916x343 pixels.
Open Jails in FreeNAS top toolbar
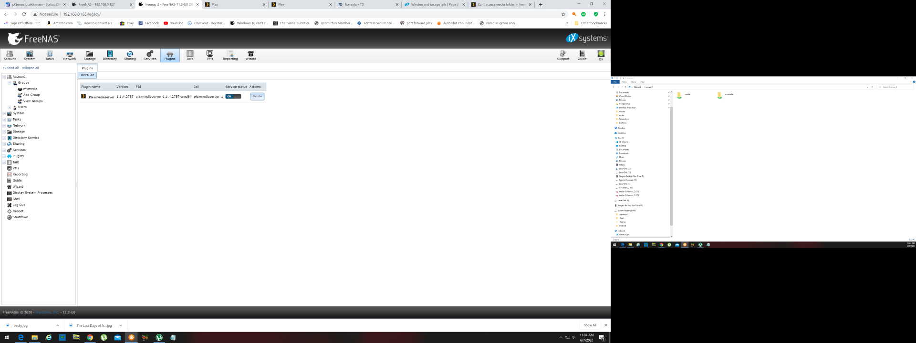pyautogui.click(x=190, y=55)
